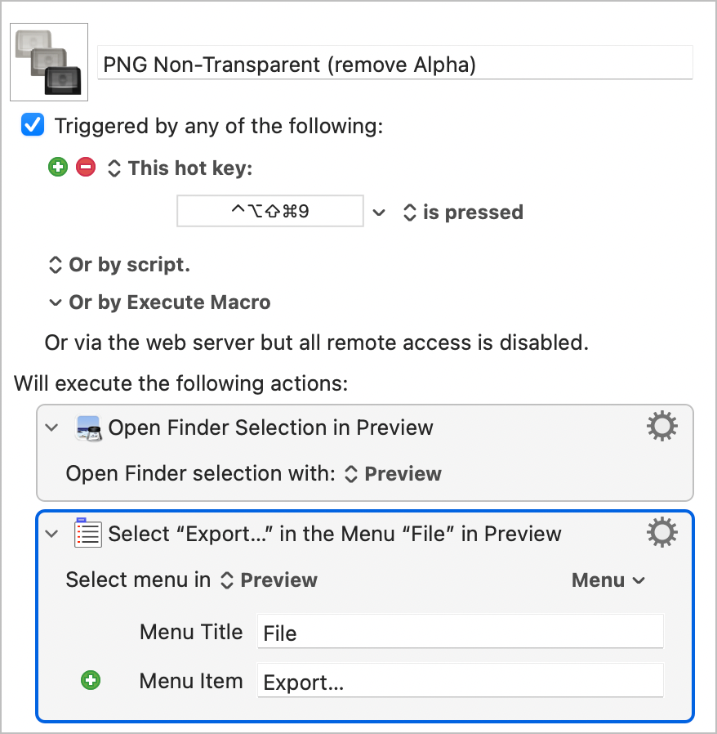Click the Preview app icon in first action
The width and height of the screenshot is (717, 734).
pyautogui.click(x=87, y=427)
